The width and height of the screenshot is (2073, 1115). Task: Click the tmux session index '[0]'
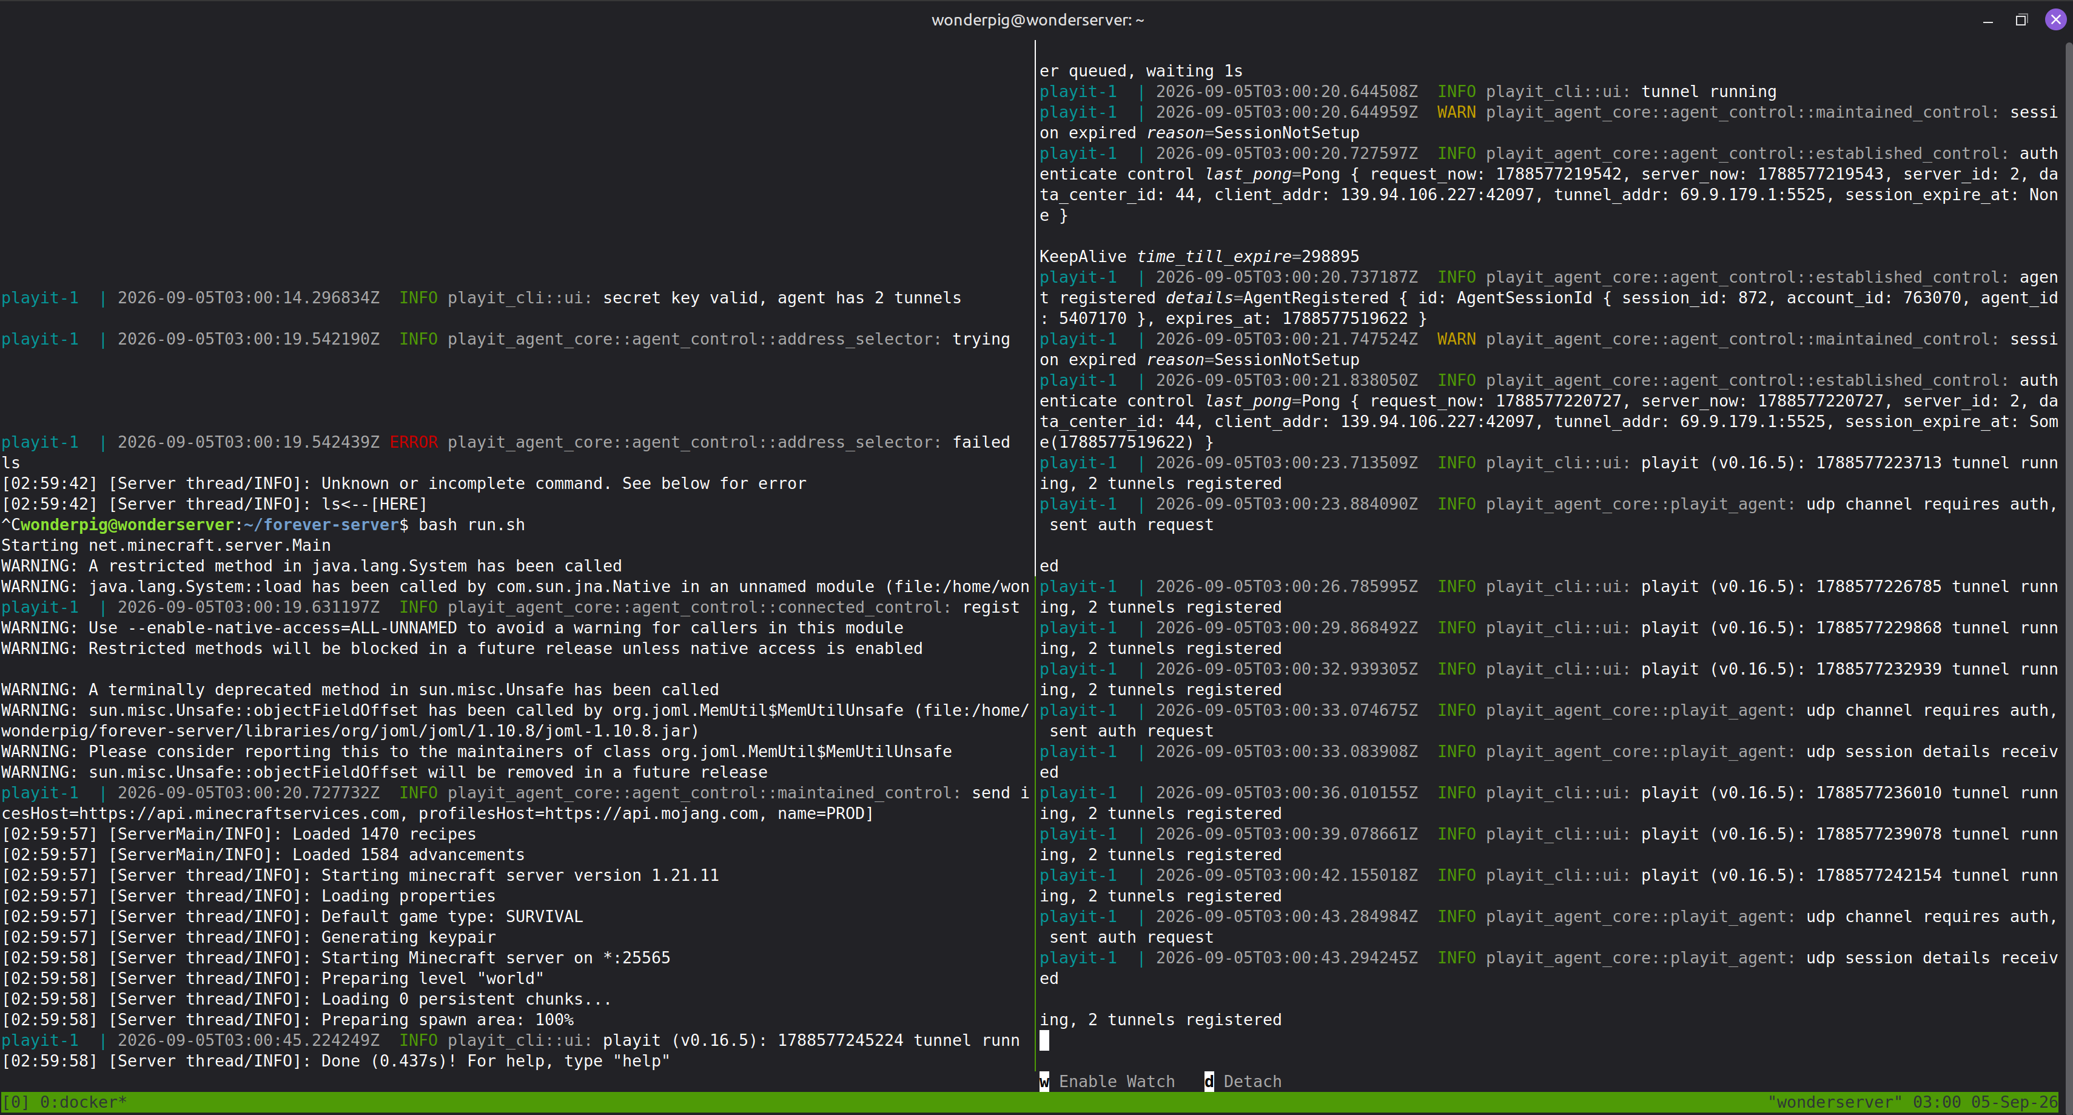pyautogui.click(x=15, y=1101)
